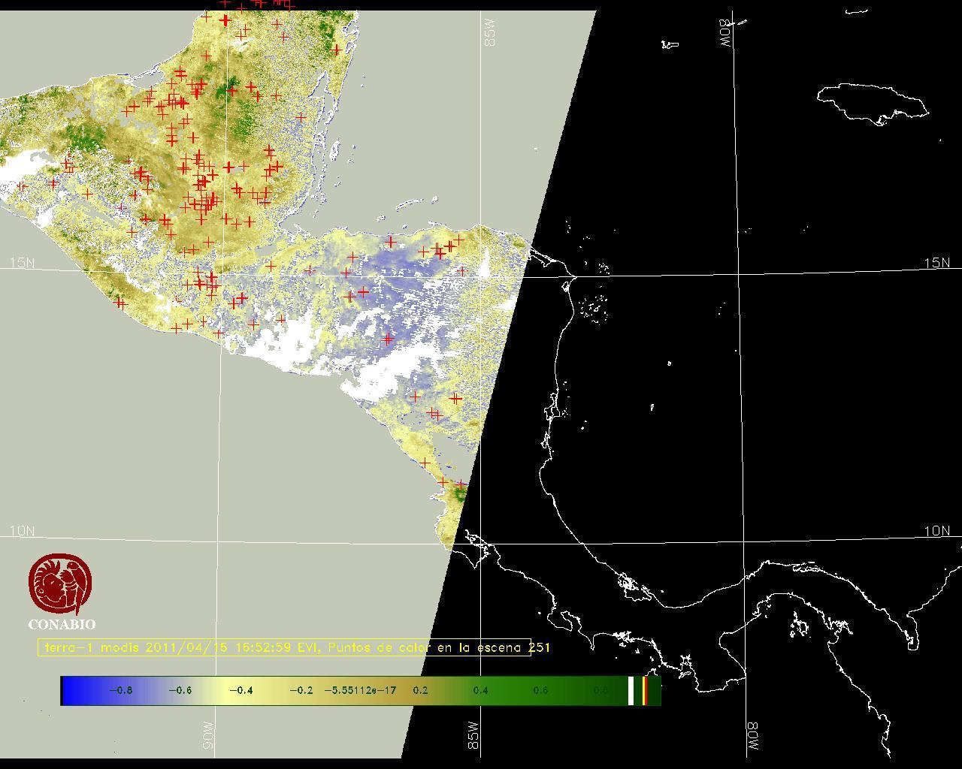Image resolution: width=962 pixels, height=769 pixels.
Task: Click the terra-1 modis caption text box
Action: pyautogui.click(x=286, y=647)
